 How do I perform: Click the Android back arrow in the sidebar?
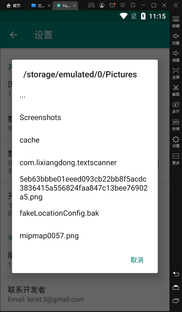click(176, 274)
